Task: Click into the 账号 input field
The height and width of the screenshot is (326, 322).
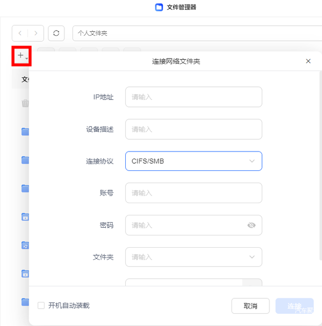Action: [x=193, y=193]
